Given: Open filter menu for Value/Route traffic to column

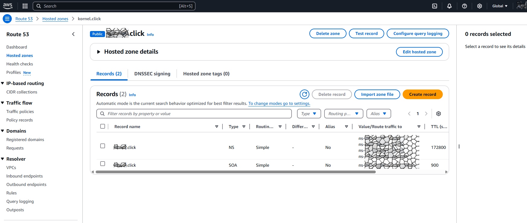Looking at the screenshot, I should pyautogui.click(x=419, y=127).
